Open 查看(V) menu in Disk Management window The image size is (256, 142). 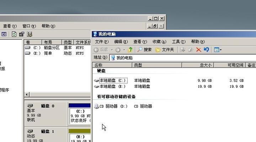[x=10, y=26]
